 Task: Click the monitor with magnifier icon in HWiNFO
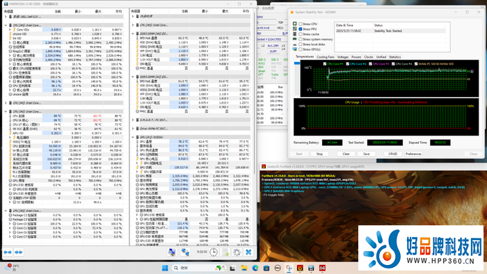tap(172, 252)
